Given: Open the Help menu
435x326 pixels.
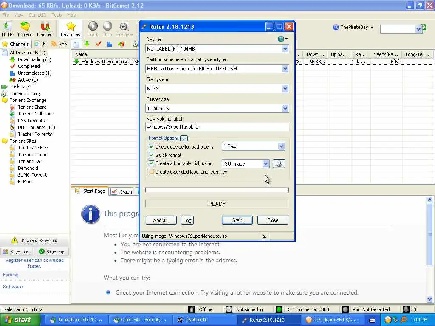Looking at the screenshot, I should point(71,15).
